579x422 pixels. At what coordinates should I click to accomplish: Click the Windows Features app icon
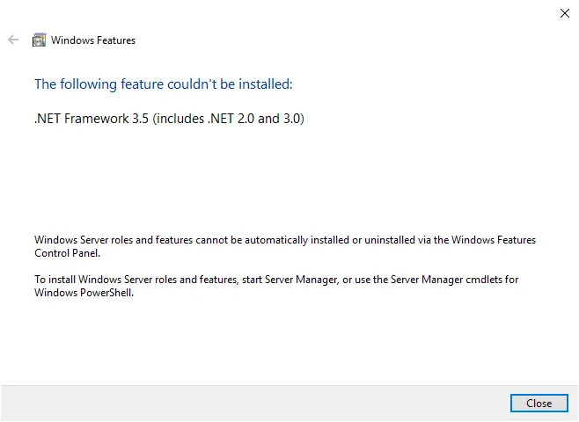click(39, 40)
